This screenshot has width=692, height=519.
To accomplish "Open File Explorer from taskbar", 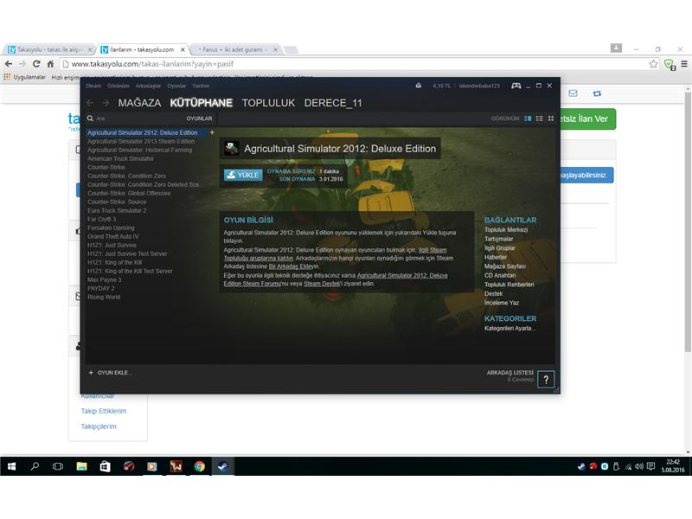I will (81, 466).
